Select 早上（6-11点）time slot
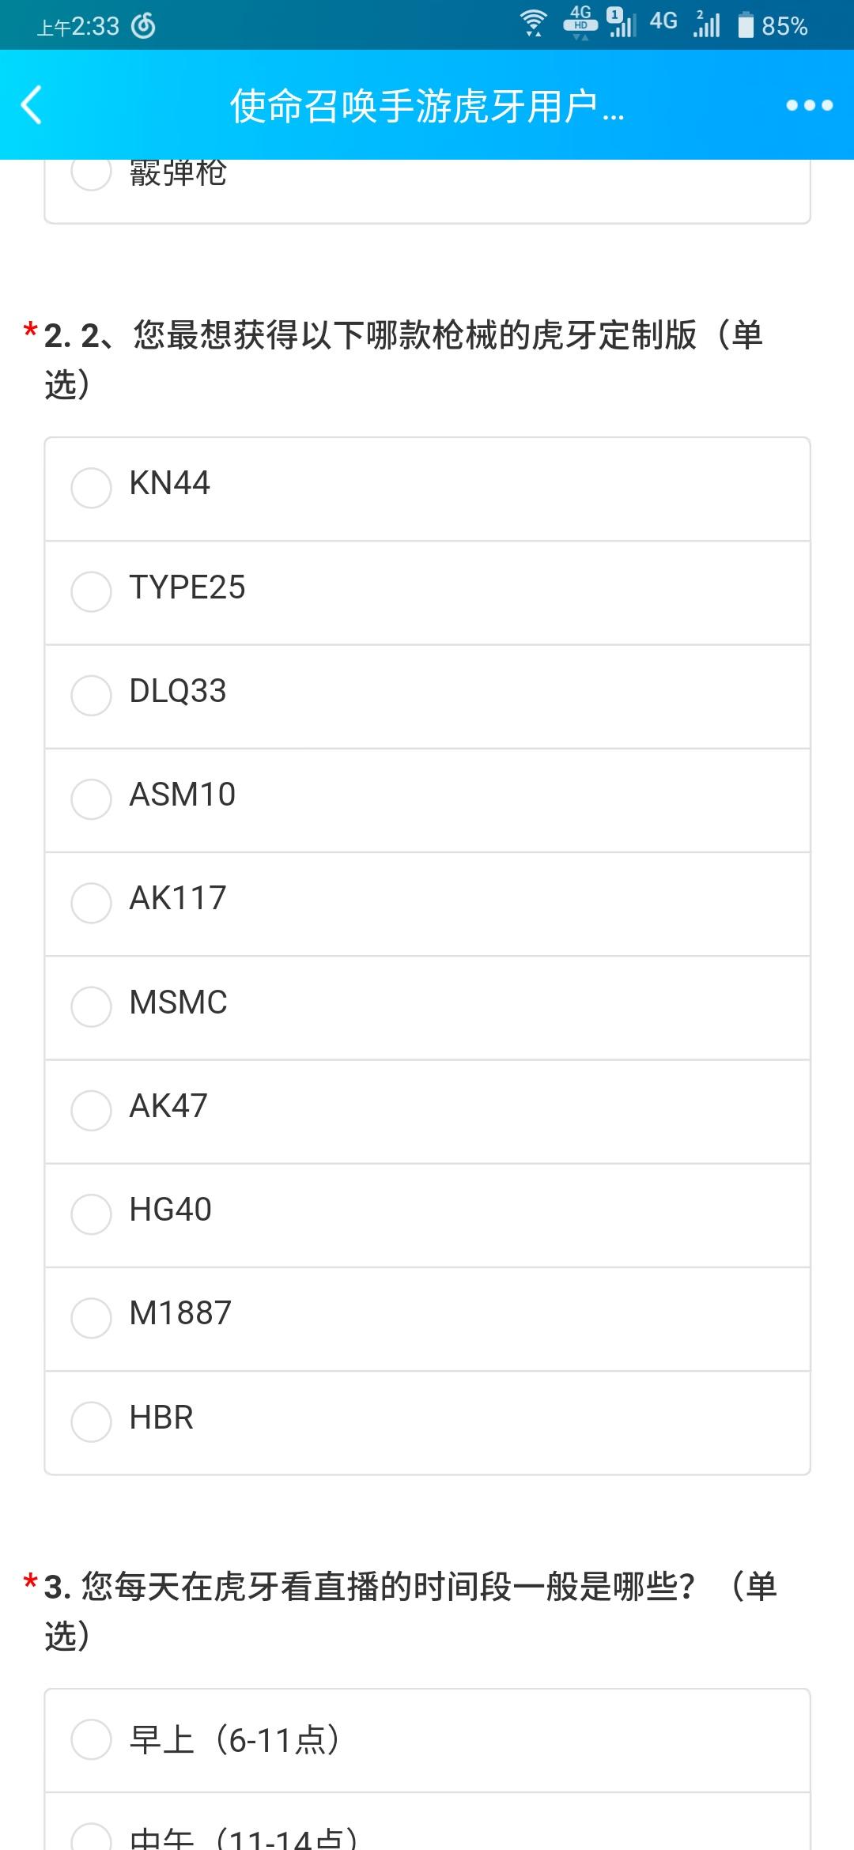Viewport: 854px width, 1850px height. click(427, 1740)
